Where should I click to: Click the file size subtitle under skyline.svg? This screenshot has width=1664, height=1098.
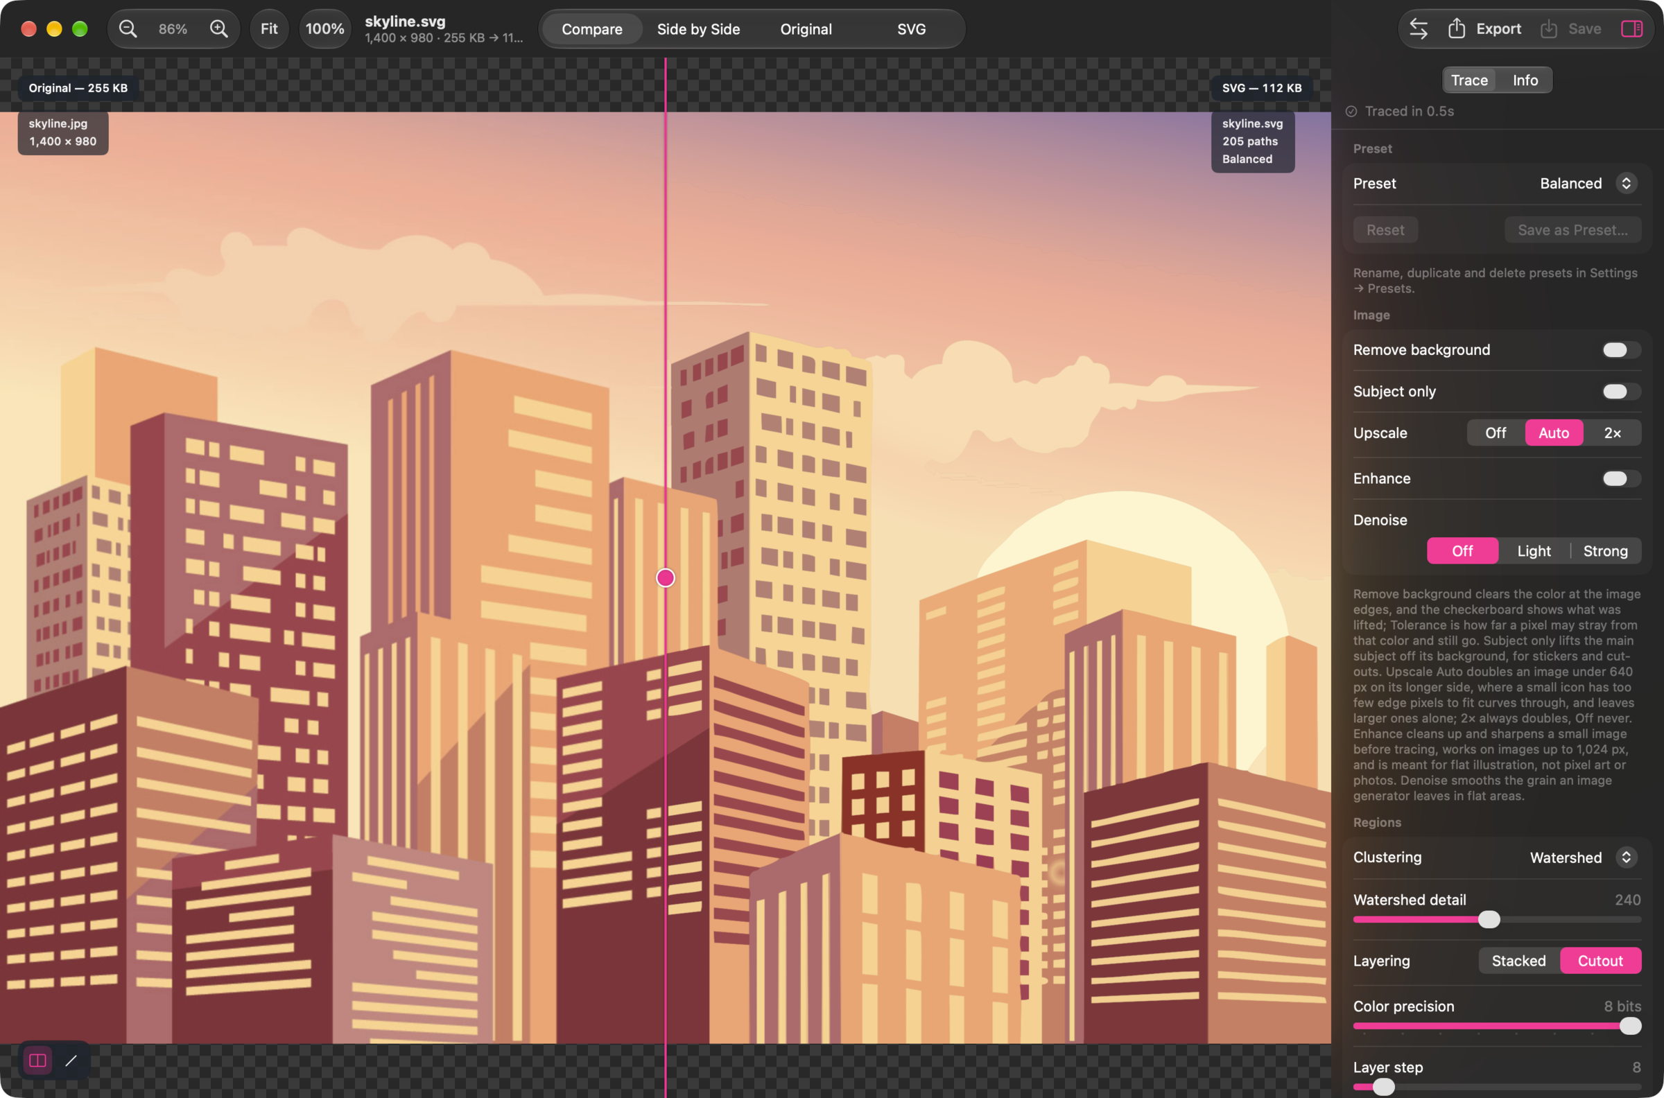click(x=444, y=38)
